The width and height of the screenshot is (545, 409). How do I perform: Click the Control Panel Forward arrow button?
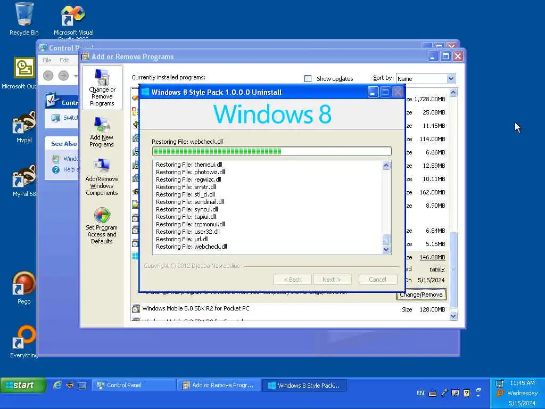pos(64,76)
